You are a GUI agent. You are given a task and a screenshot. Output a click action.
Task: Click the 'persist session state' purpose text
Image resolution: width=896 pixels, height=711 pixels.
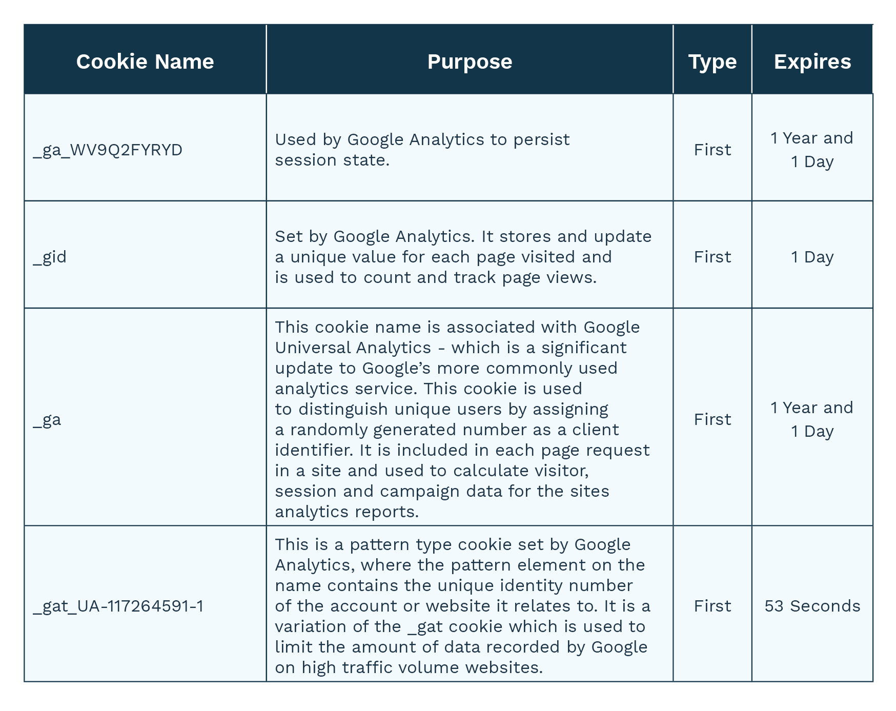[x=422, y=150]
